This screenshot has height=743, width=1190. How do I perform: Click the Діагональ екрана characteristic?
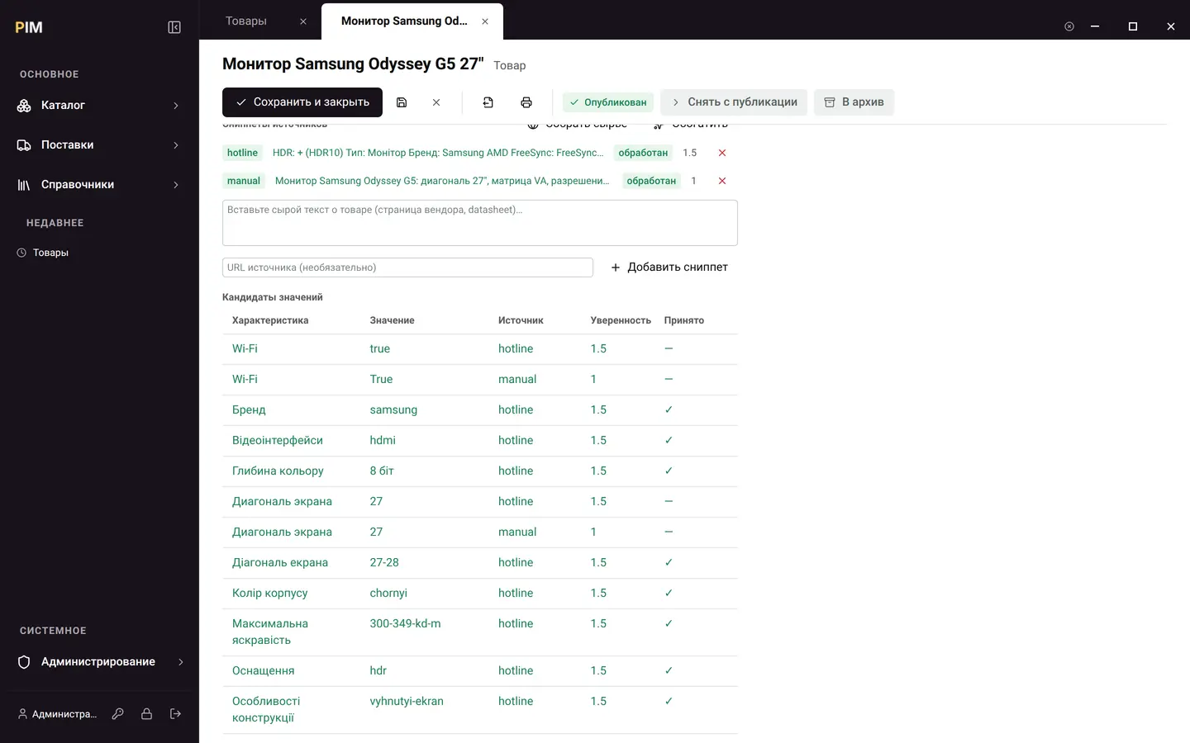(x=280, y=563)
